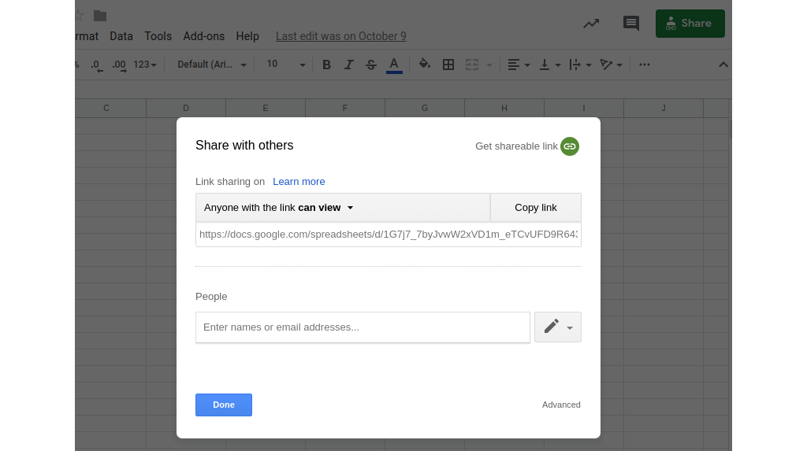Open the cell borders tool
Viewport: 807px width, 451px height.
point(448,65)
